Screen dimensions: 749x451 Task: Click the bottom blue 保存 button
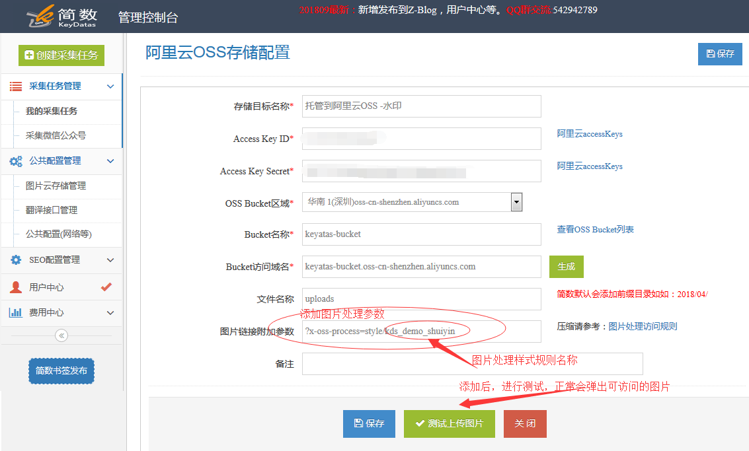point(370,424)
